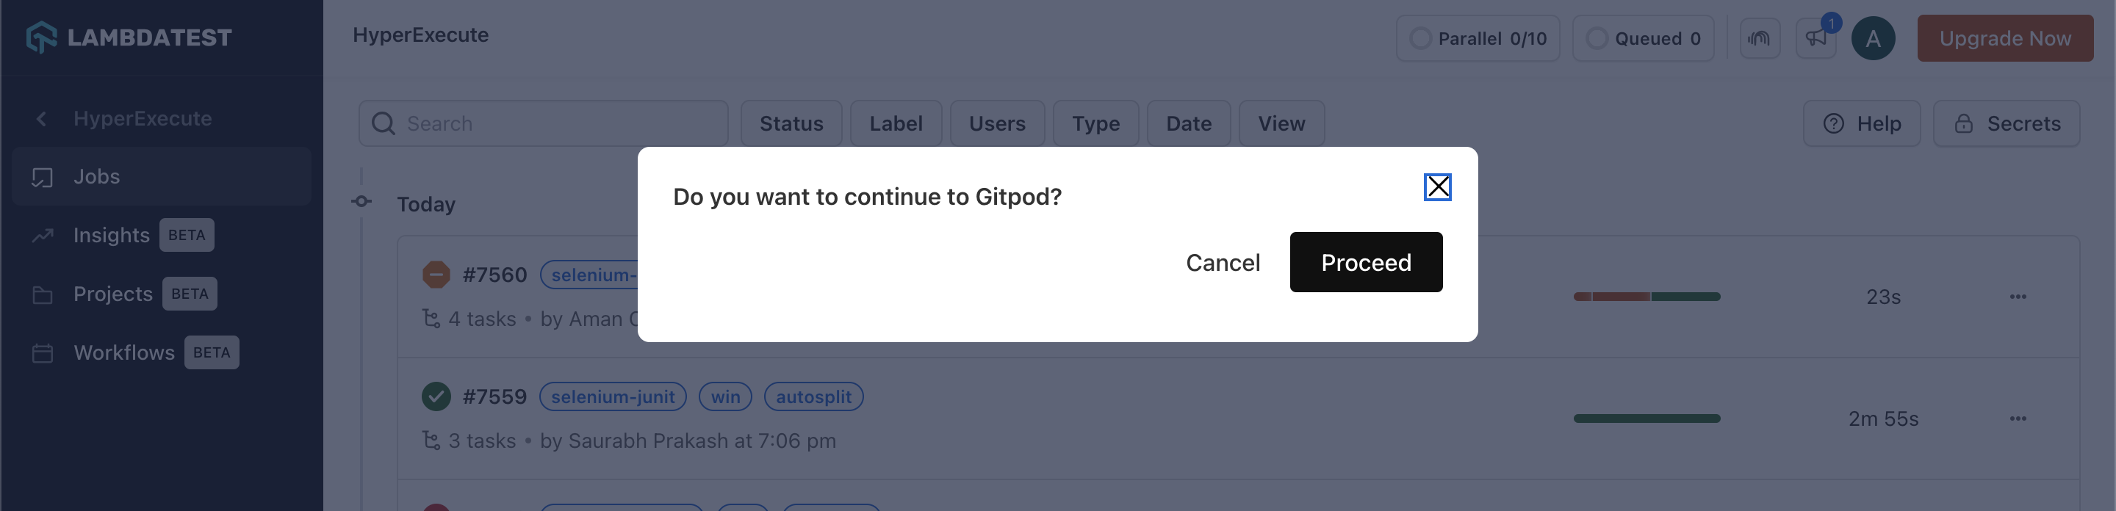This screenshot has height=511, width=2116.
Task: Open the Workflows BETA sidebar item
Action: click(124, 352)
